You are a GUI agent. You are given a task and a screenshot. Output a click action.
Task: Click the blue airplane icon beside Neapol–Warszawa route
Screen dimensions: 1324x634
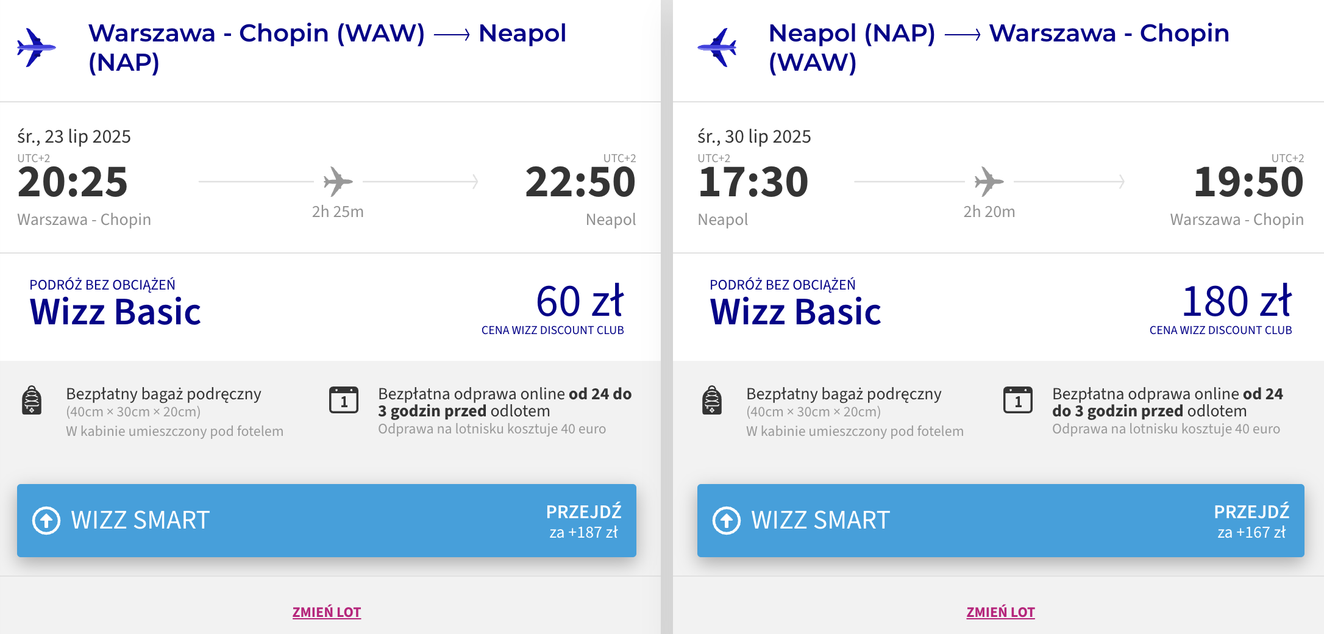coord(717,47)
